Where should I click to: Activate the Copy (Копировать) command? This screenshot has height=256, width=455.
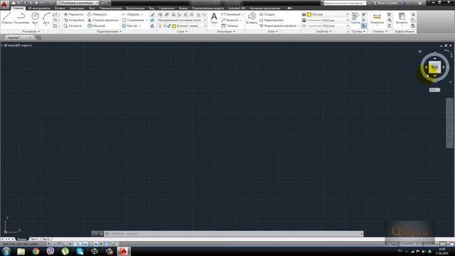(x=74, y=20)
